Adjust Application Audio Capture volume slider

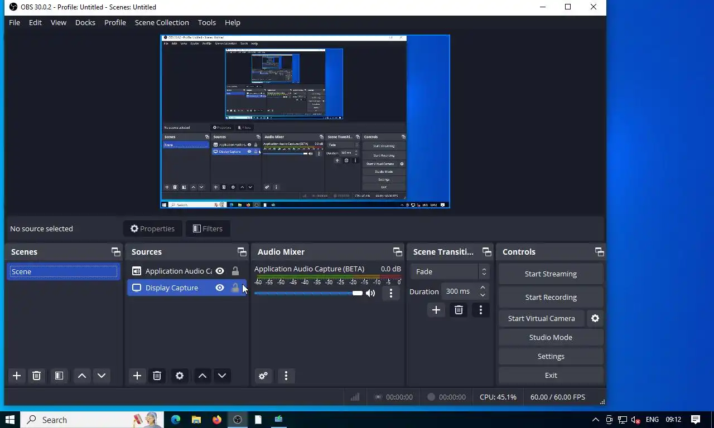click(x=308, y=293)
